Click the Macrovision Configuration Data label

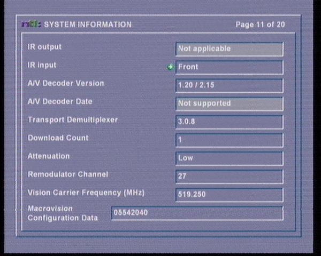point(63,213)
